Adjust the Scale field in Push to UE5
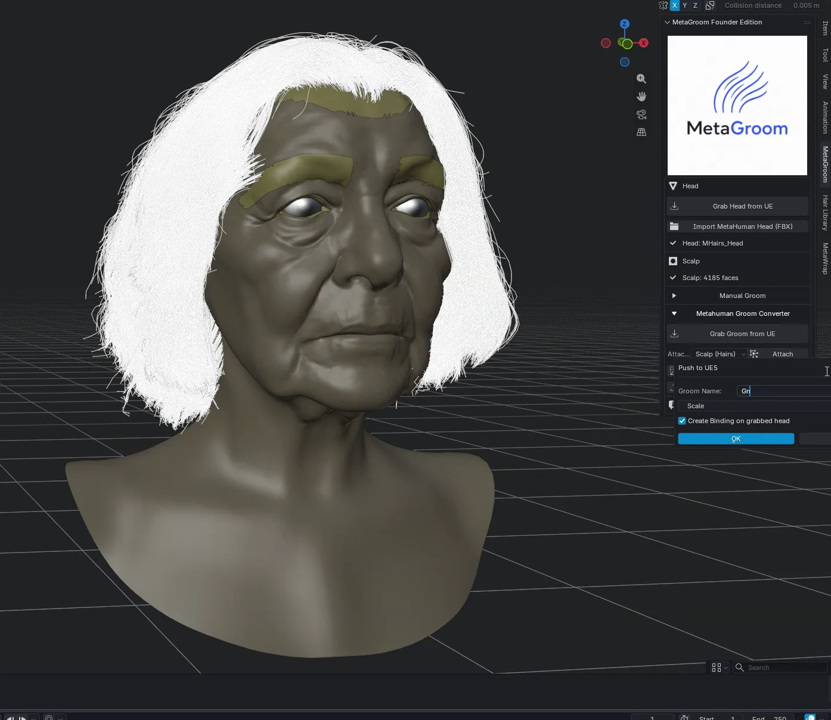Viewport: 831px width, 720px height. 755,406
